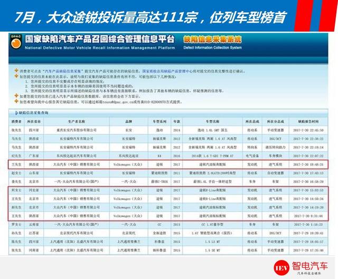Select 重庆长安汽车股份有限公司 producer cell
Viewport: 338px width, 279px height.
pos(77,130)
